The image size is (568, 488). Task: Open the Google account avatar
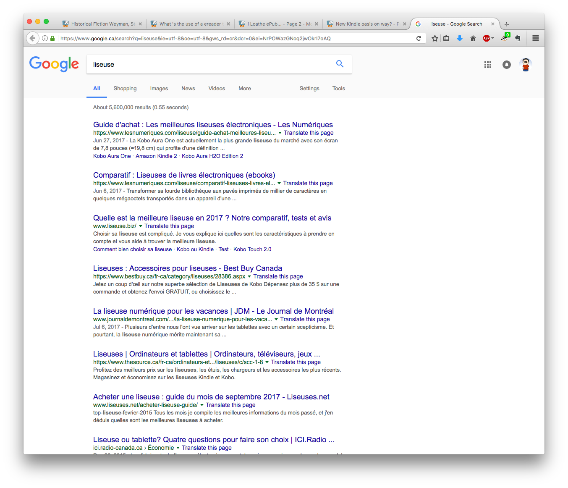click(x=526, y=65)
